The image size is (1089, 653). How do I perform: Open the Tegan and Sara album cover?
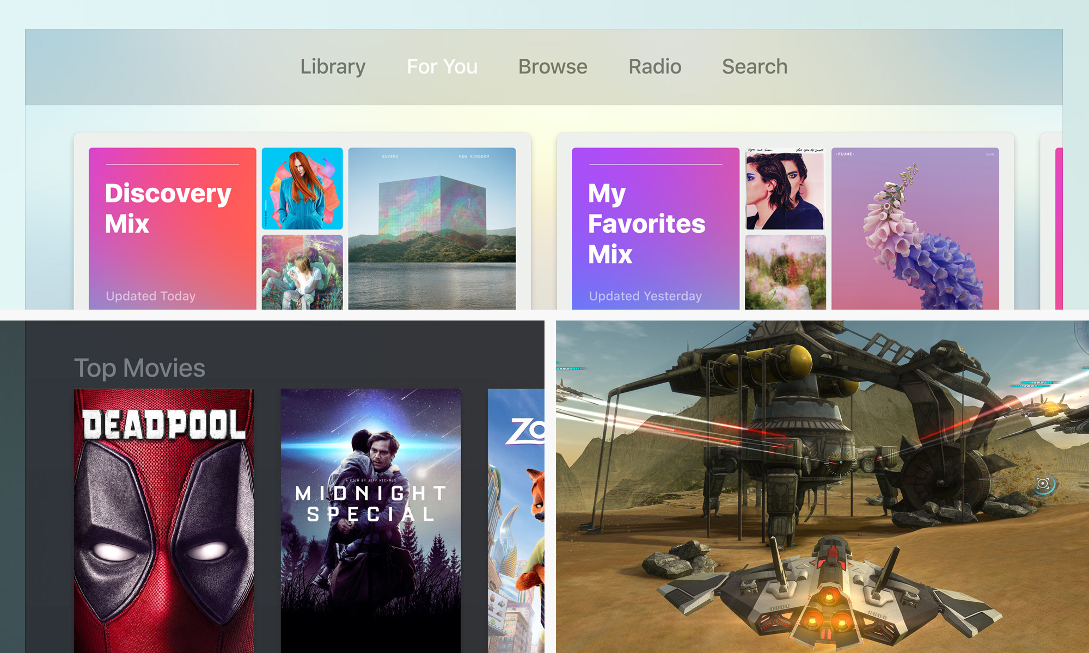tap(785, 188)
